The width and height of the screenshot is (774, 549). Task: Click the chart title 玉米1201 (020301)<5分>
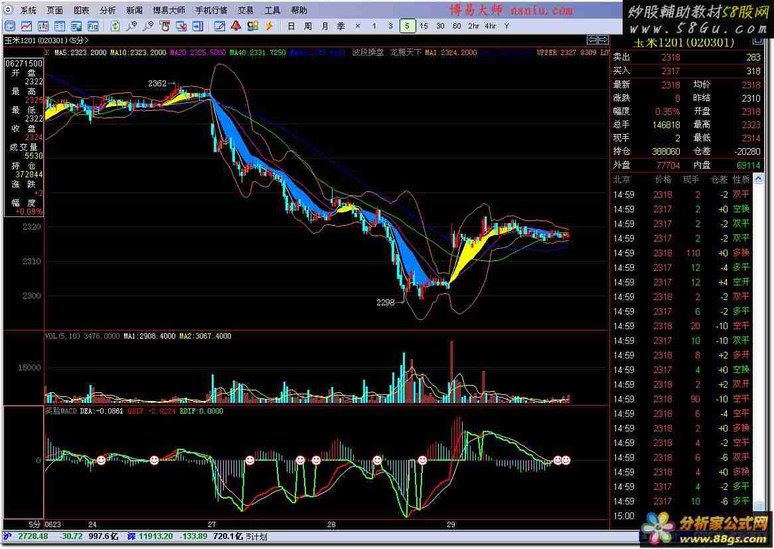(47, 40)
